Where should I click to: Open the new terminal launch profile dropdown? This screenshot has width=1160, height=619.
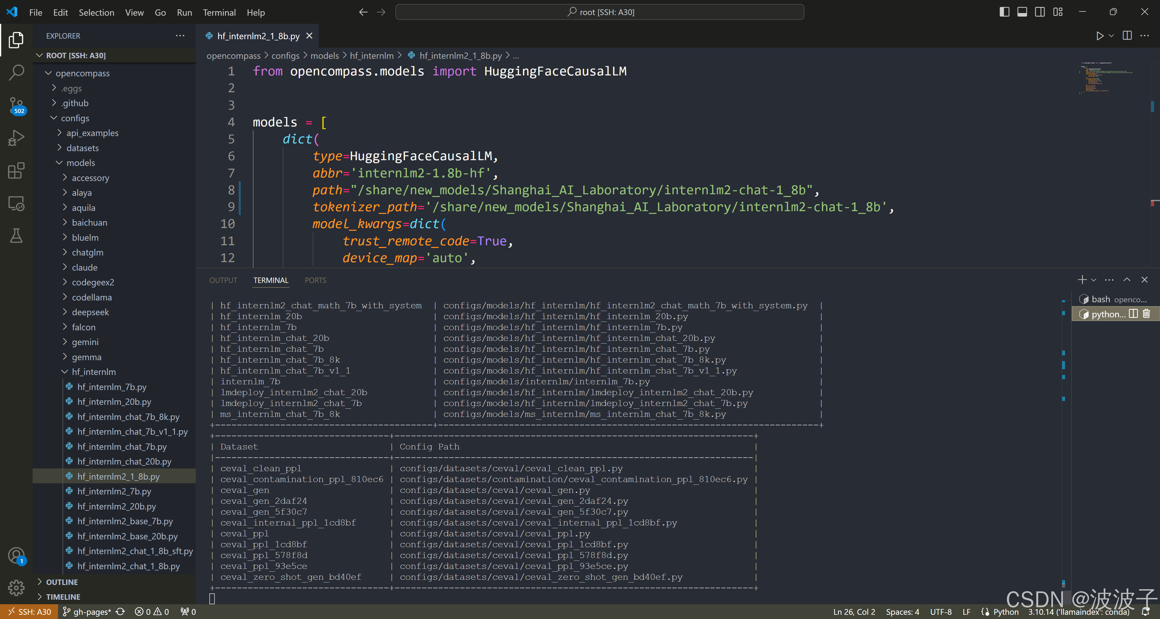click(1094, 280)
